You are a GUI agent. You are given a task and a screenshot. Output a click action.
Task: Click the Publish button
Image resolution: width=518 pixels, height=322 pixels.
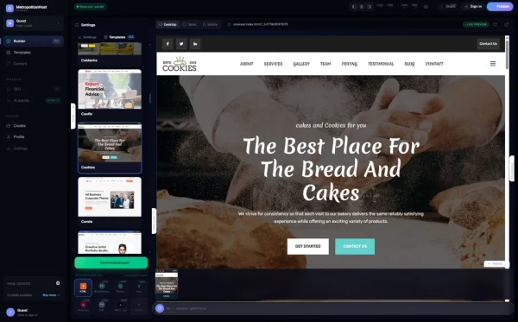tap(500, 7)
